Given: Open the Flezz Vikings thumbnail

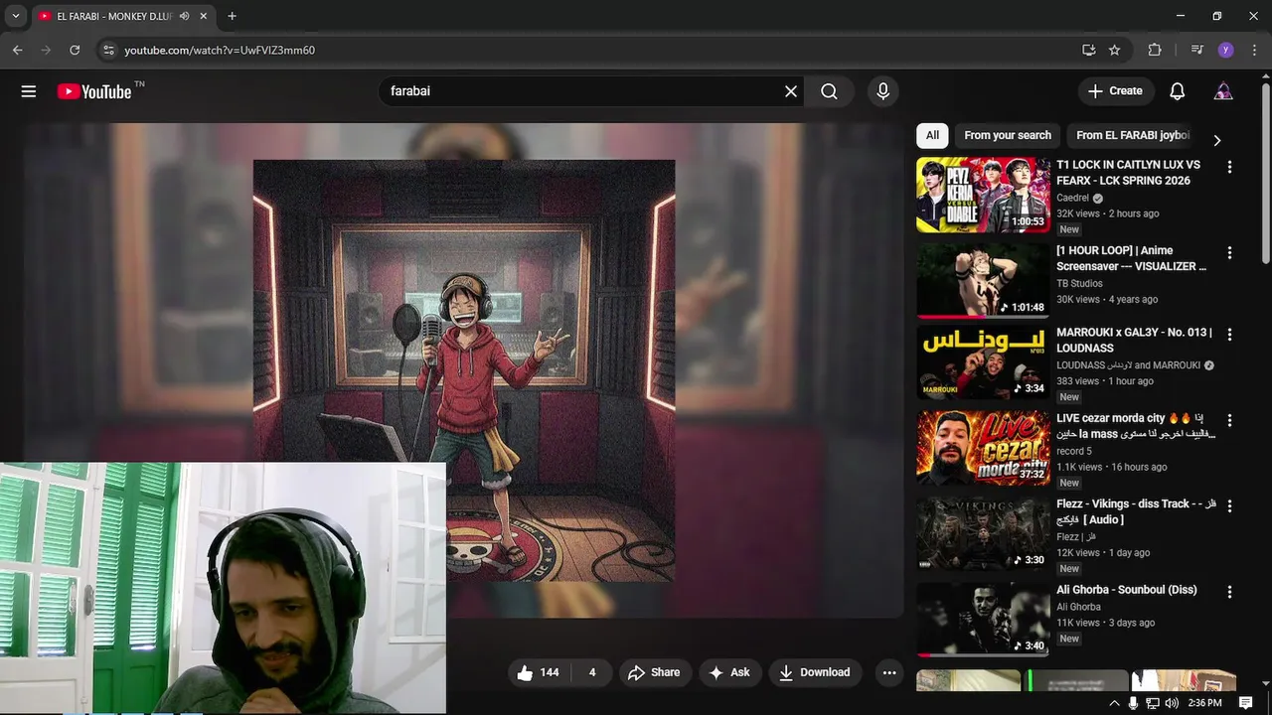Looking at the screenshot, I should [x=983, y=533].
